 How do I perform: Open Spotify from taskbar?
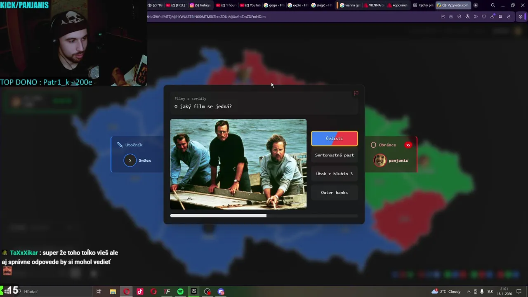pyautogui.click(x=180, y=292)
